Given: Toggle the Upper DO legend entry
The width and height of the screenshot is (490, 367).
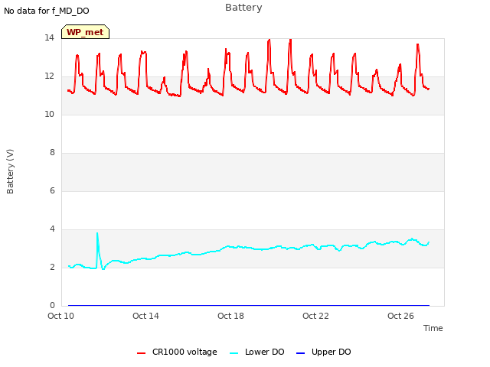Looking at the screenshot, I should [323, 352].
